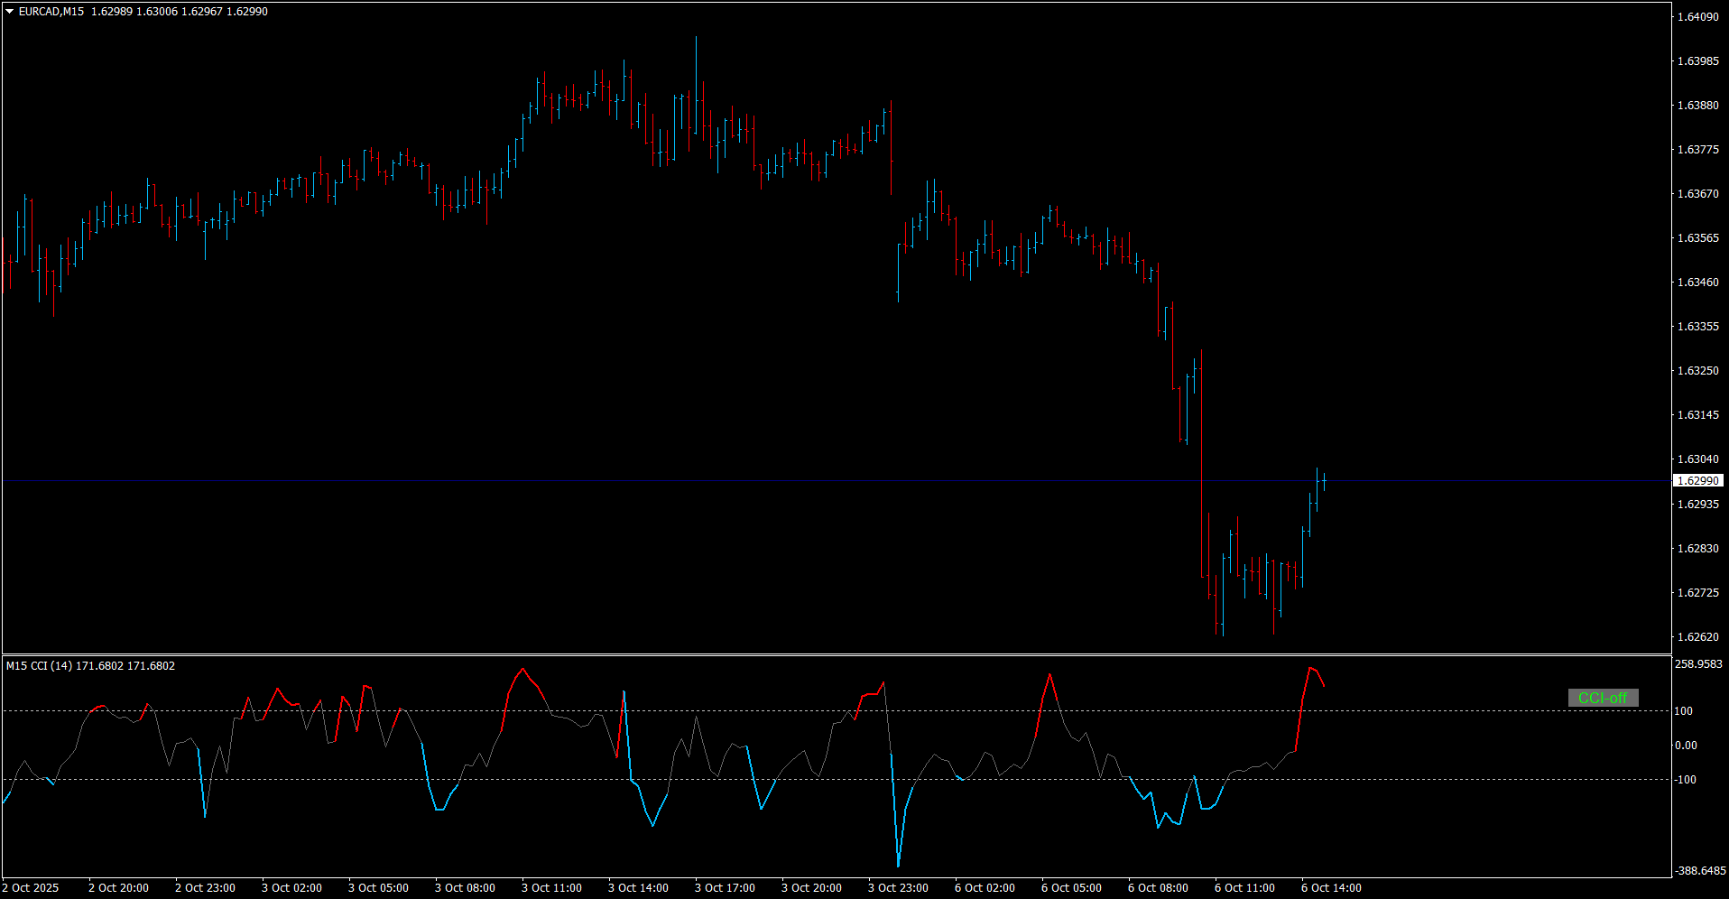Toggle the green CCI-off button

[x=1603, y=698]
